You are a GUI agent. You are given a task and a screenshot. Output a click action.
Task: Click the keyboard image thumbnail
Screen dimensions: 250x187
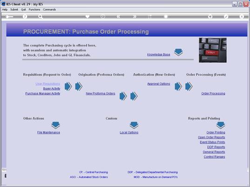click(x=213, y=50)
